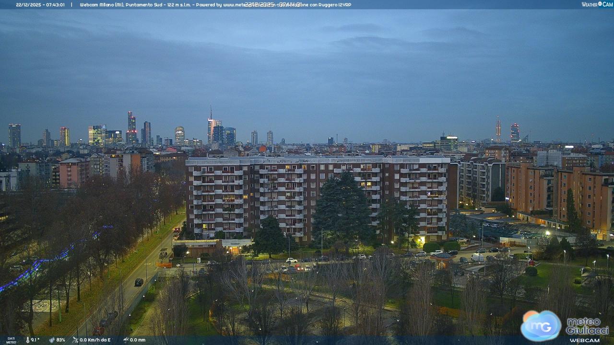Select the DATI METEO label
The image size is (614, 345).
coord(11,340)
